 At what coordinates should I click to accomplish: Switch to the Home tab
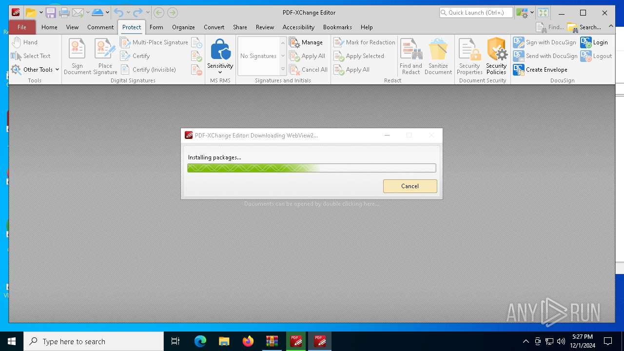pyautogui.click(x=49, y=27)
